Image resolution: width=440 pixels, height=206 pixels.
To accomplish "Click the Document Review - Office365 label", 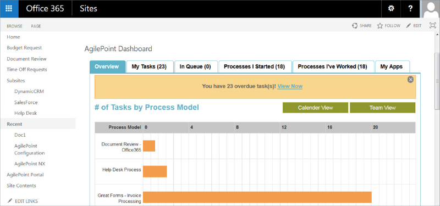I will point(121,147).
